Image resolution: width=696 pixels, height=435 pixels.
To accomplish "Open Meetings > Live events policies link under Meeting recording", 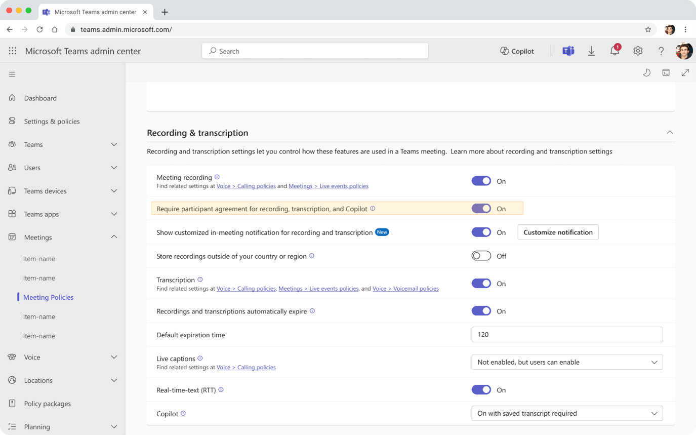I will pos(329,186).
